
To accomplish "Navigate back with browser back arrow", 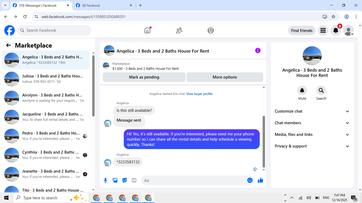I will click(x=6, y=17).
